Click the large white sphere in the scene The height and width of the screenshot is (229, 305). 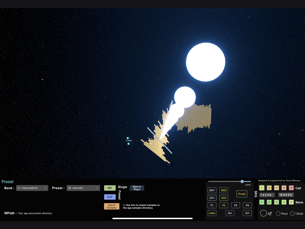[x=206, y=62]
